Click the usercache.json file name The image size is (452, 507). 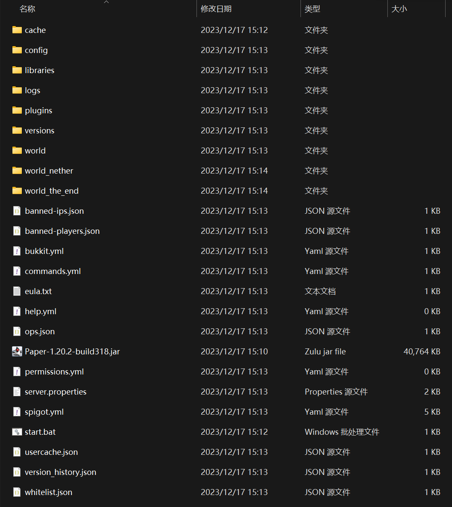[x=51, y=452]
